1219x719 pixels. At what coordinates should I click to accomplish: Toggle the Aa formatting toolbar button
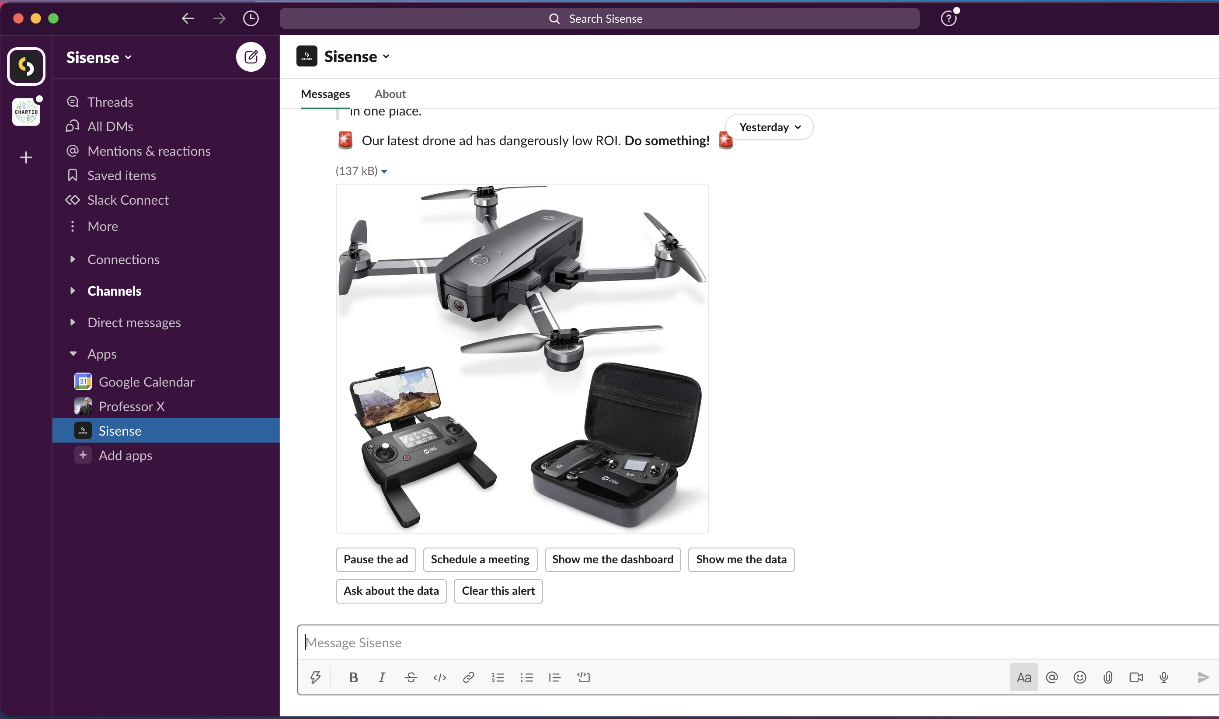coord(1024,677)
